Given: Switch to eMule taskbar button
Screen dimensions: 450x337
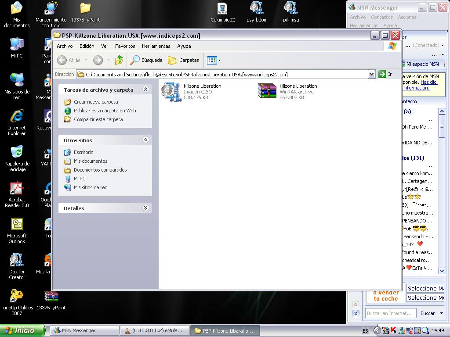Looking at the screenshot, I should (x=155, y=330).
